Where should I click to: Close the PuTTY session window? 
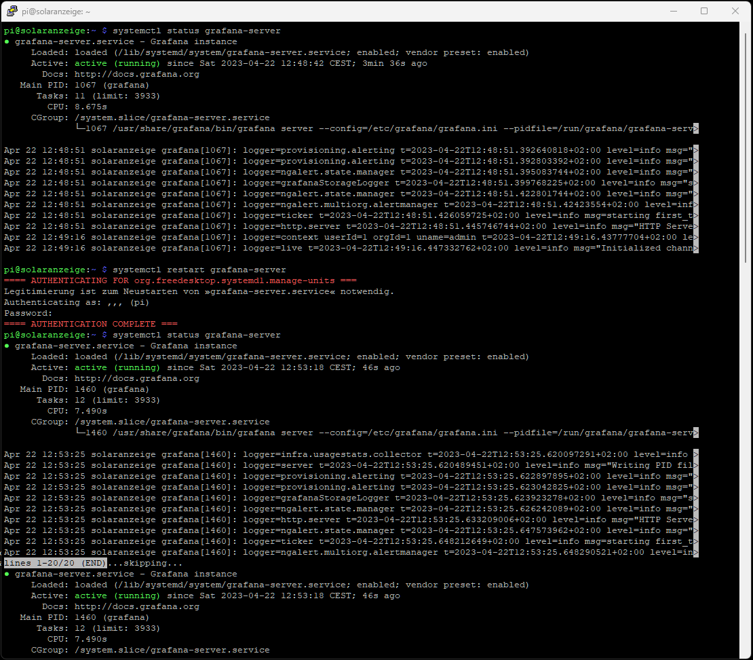tap(735, 11)
